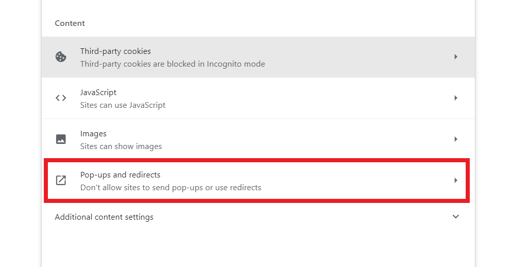
Task: Click the red highlight border around Pop-ups
Action: tap(255, 161)
